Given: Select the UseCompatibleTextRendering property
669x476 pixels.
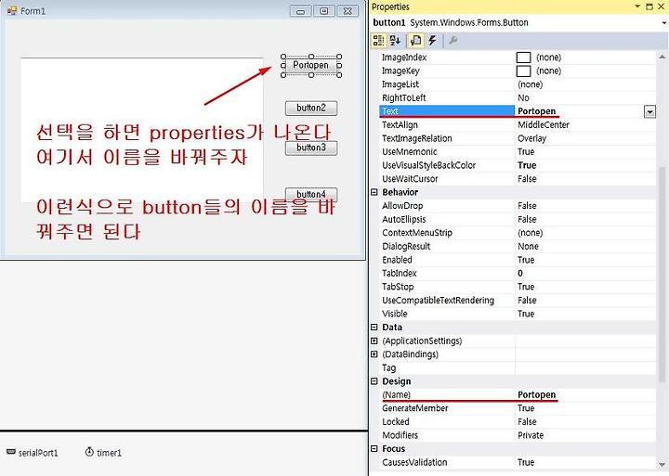Looking at the screenshot, I should 518,301.
